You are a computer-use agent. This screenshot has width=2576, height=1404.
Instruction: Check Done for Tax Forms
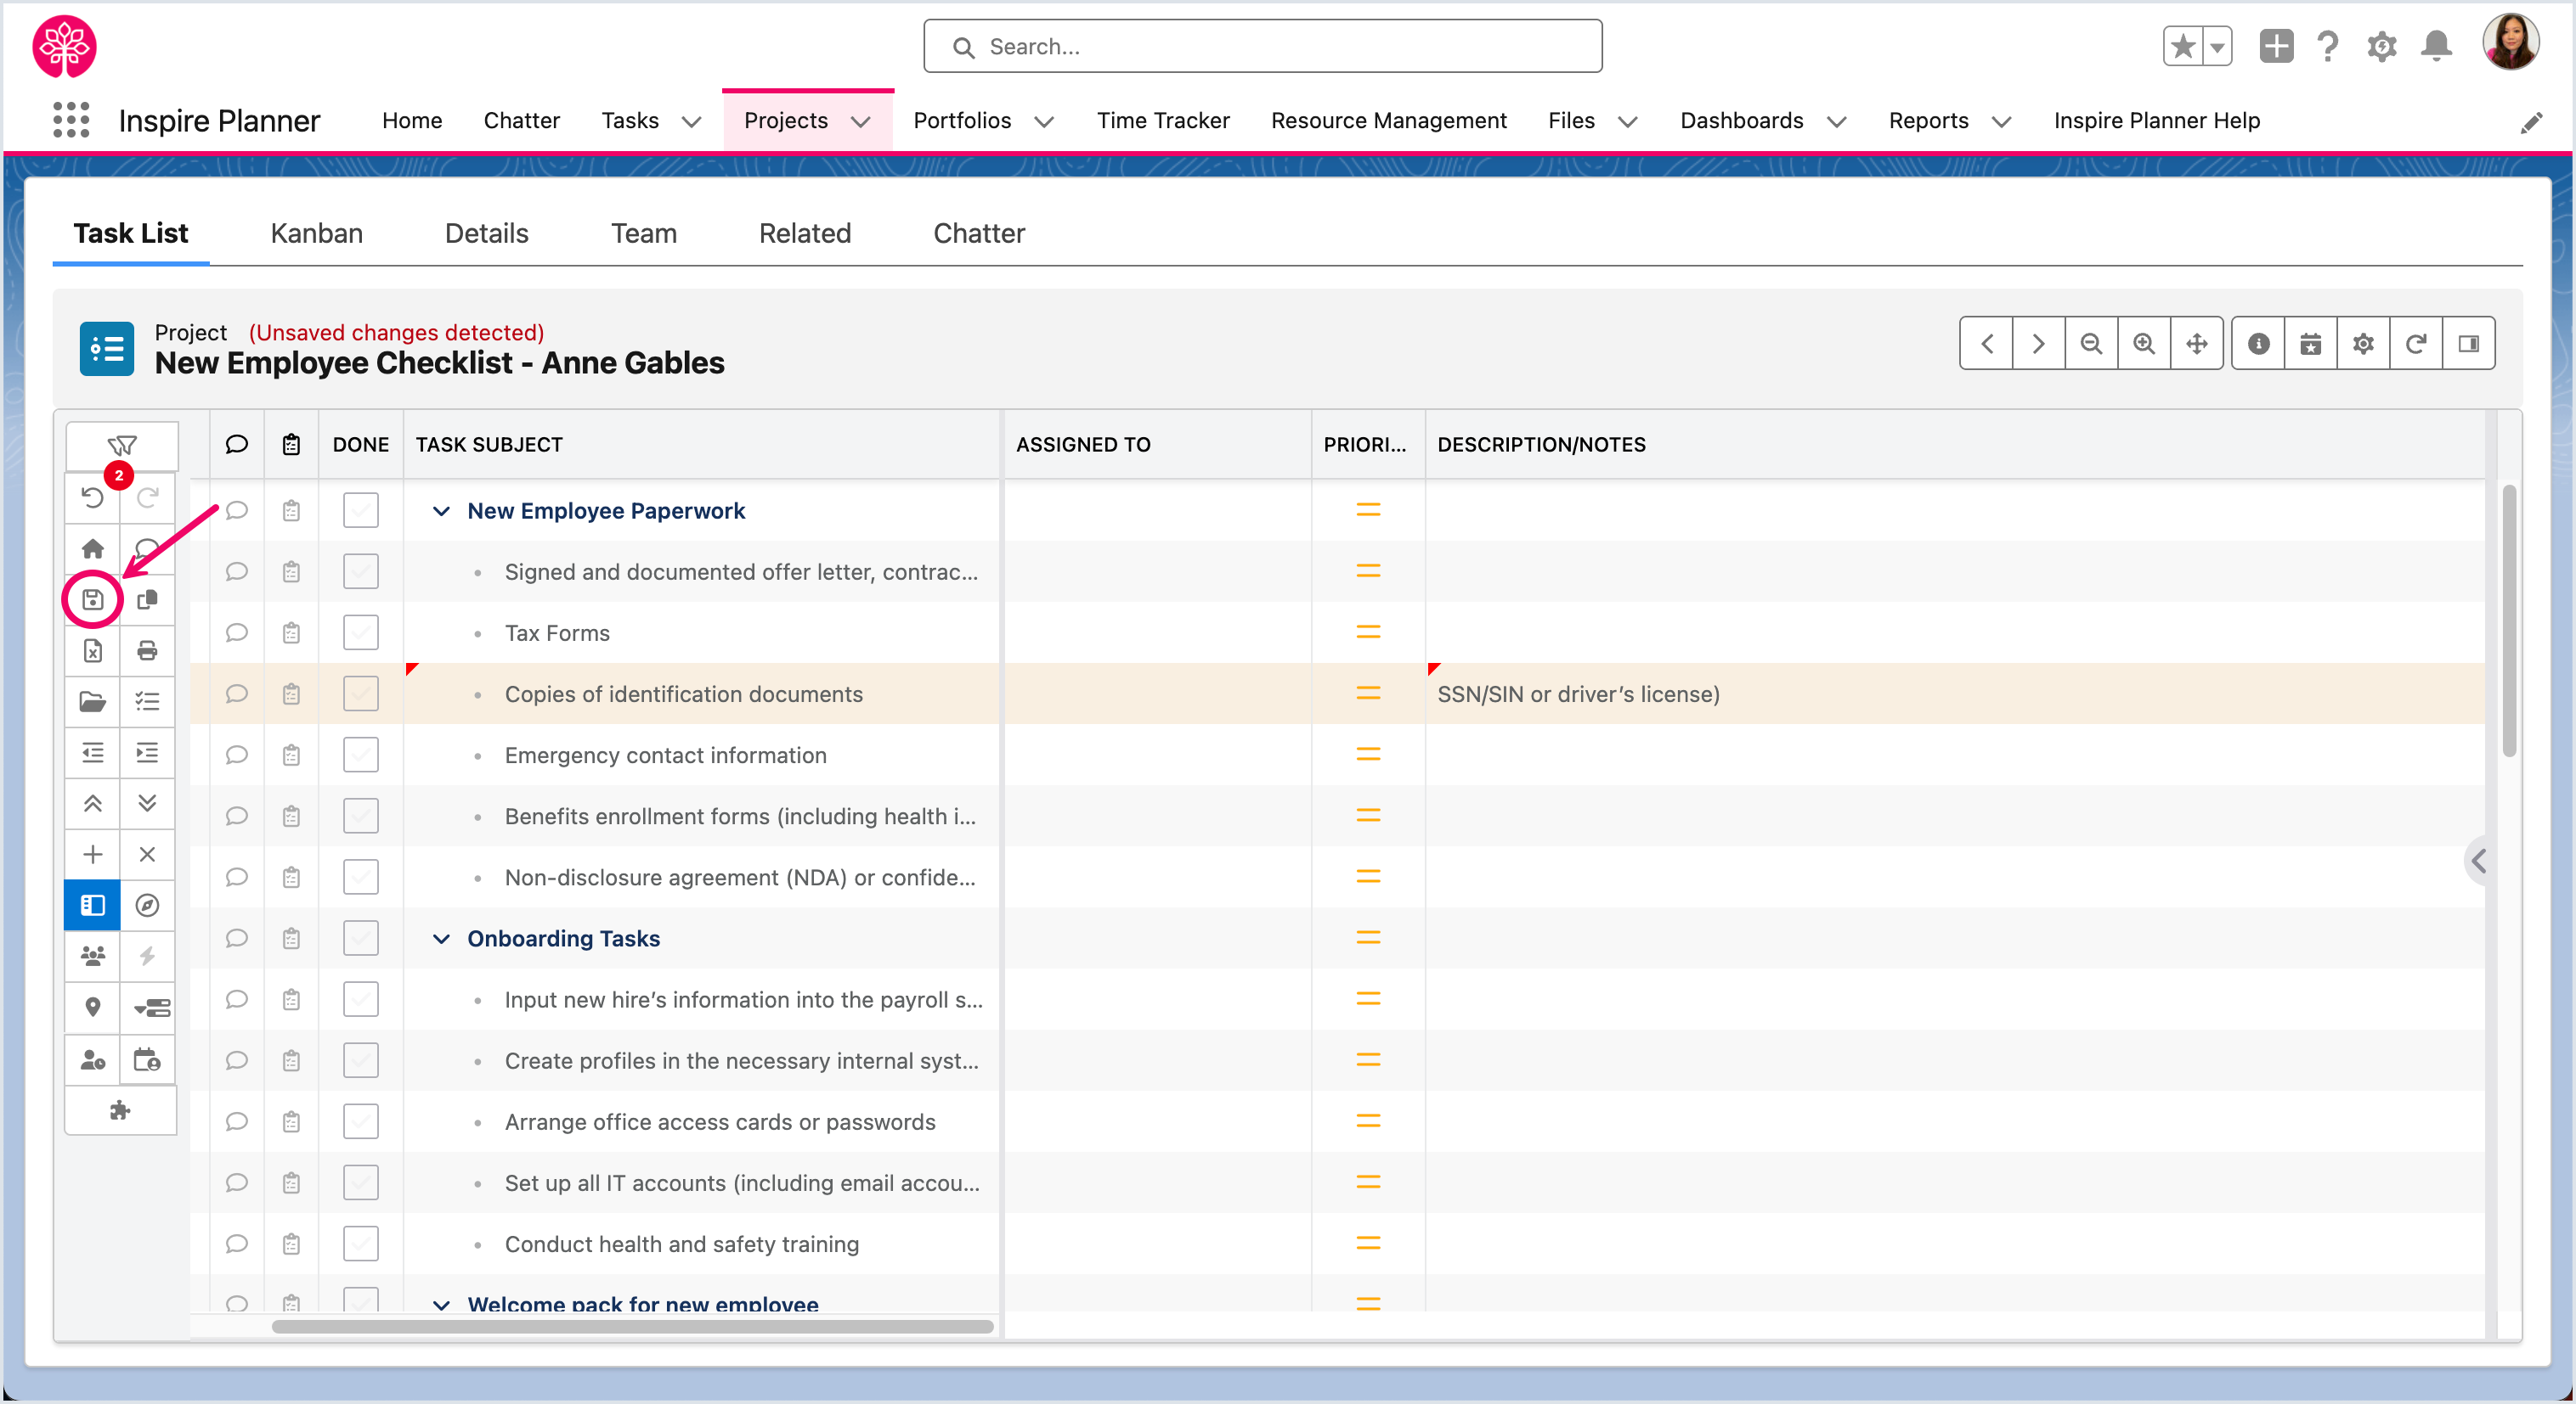point(360,632)
